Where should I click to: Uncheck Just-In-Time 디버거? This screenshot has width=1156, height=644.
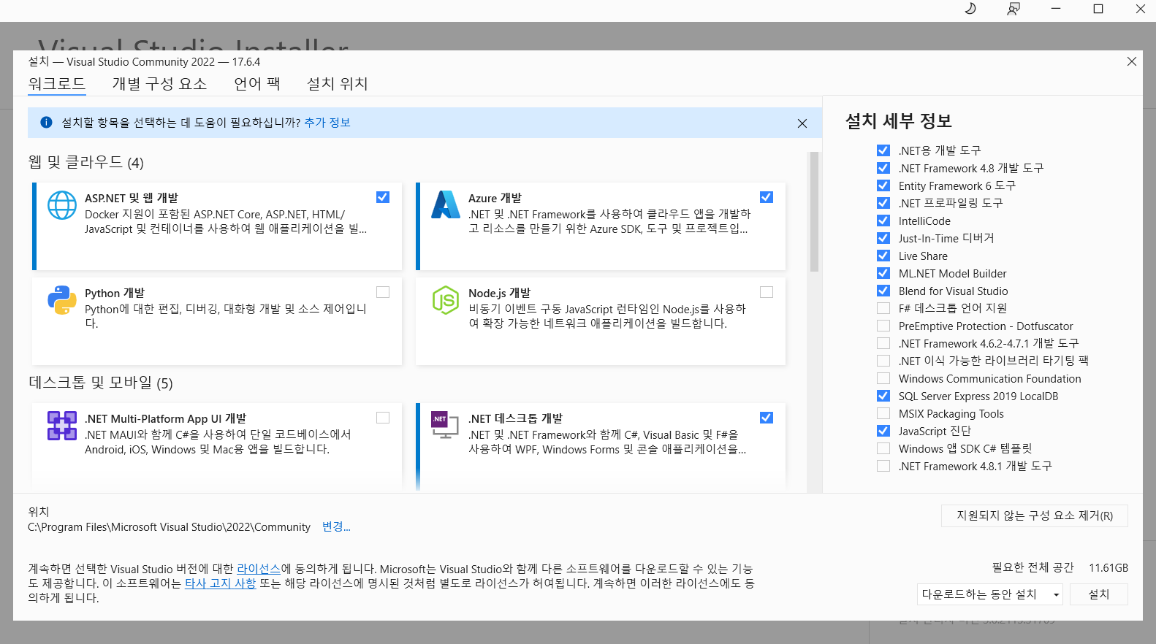(883, 238)
